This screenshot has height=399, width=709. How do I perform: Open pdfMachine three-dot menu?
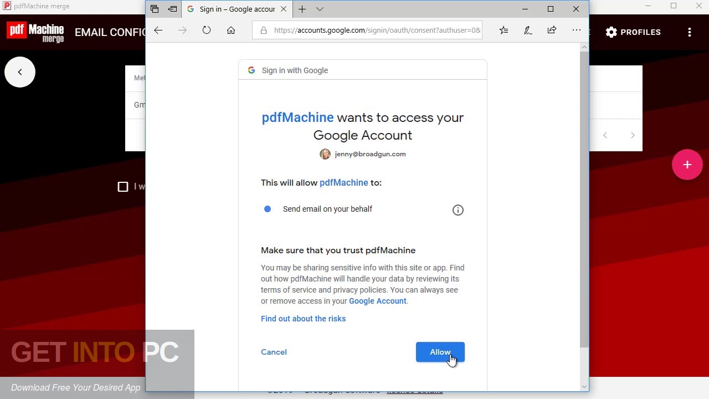tap(690, 32)
